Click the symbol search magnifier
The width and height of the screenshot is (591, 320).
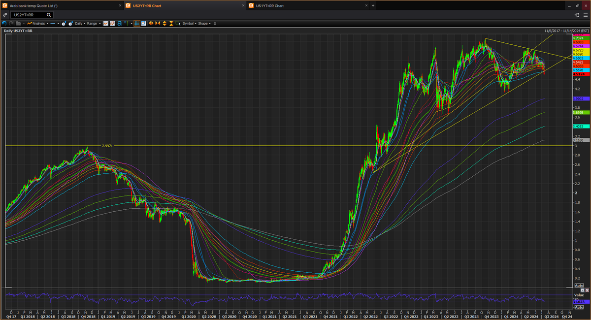[48, 15]
